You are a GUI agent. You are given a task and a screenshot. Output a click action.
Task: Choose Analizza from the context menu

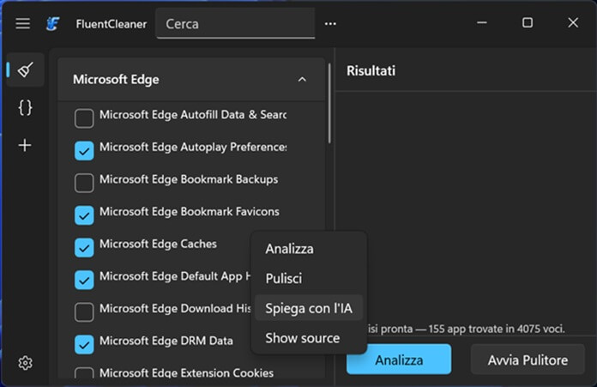[309, 249]
